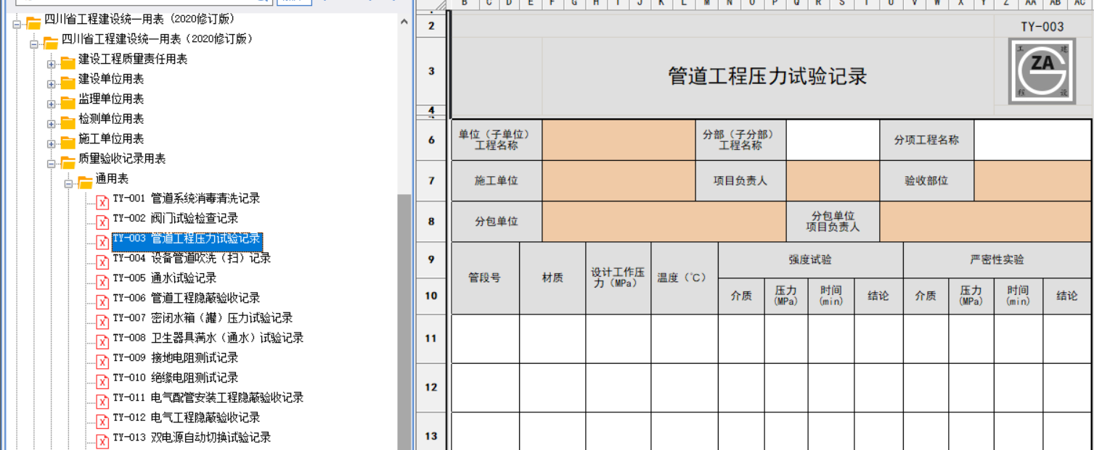1094x450 pixels.
Task: Click the 强度试验 group header cell
Action: (811, 260)
